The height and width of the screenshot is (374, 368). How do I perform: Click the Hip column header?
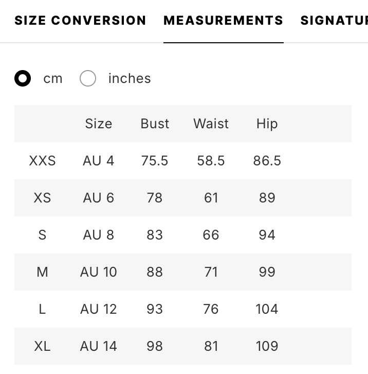tap(267, 124)
